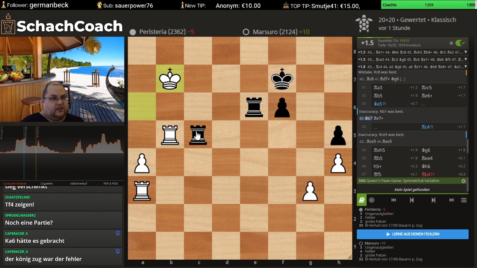Open the Zugzeiten tab
This screenshot has height=268, width=477.
point(47,184)
